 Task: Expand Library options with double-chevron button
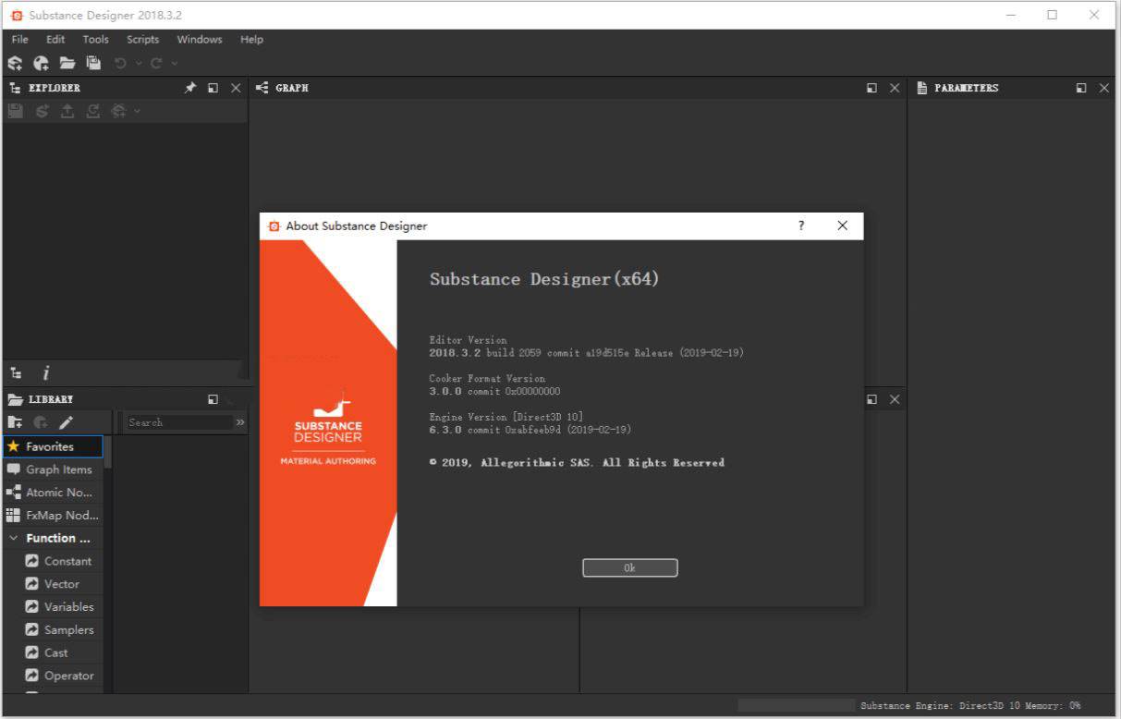coord(241,422)
